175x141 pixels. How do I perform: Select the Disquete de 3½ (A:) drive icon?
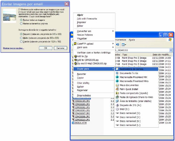pyautogui.click(x=117, y=105)
